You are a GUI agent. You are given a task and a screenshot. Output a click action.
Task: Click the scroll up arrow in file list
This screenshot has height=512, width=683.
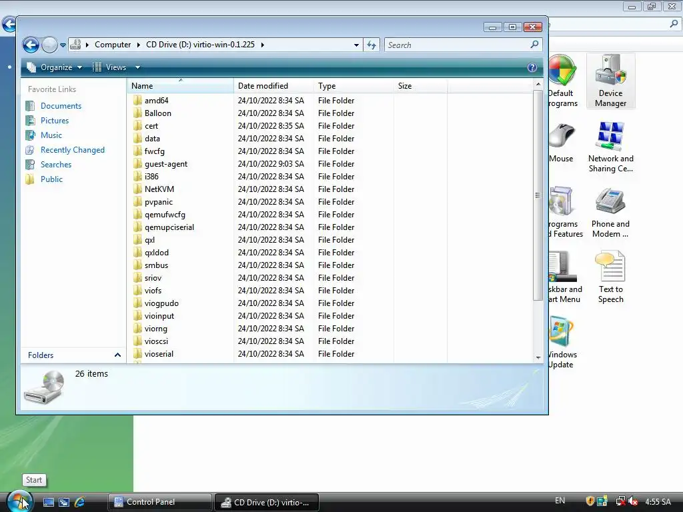point(538,84)
